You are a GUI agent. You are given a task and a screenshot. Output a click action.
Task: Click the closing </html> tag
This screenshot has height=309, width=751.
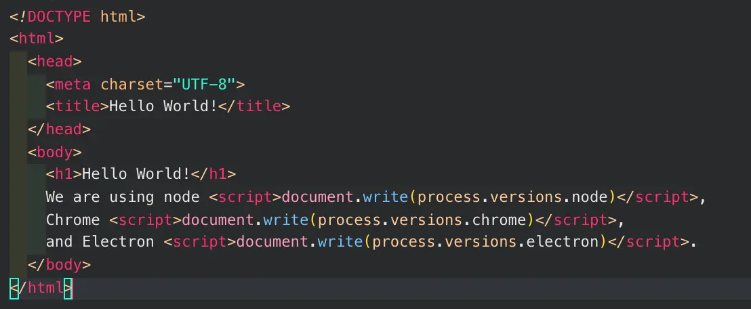41,288
